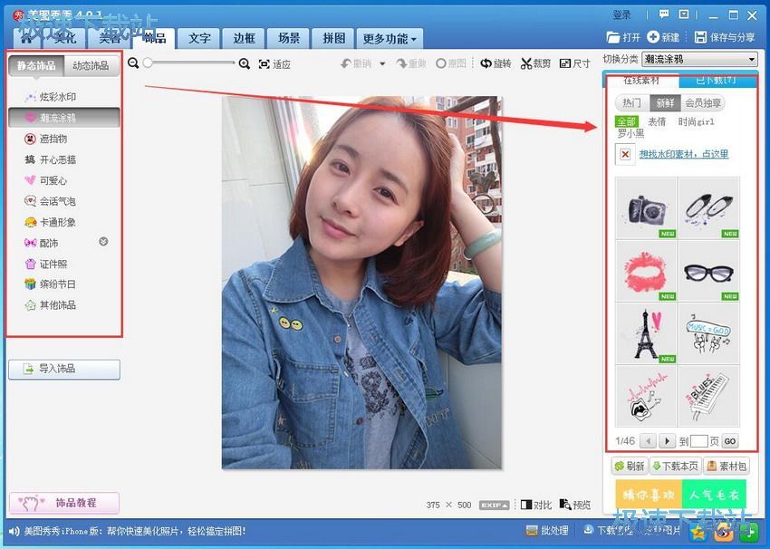The width and height of the screenshot is (770, 549).
Task: Click the EXIF info badge
Action: 494,505
